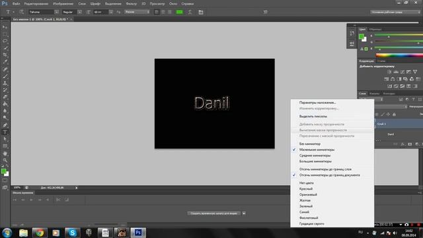The height and width of the screenshot is (238, 423).
Task: Expand timeline creation type arrow
Action: (244, 214)
